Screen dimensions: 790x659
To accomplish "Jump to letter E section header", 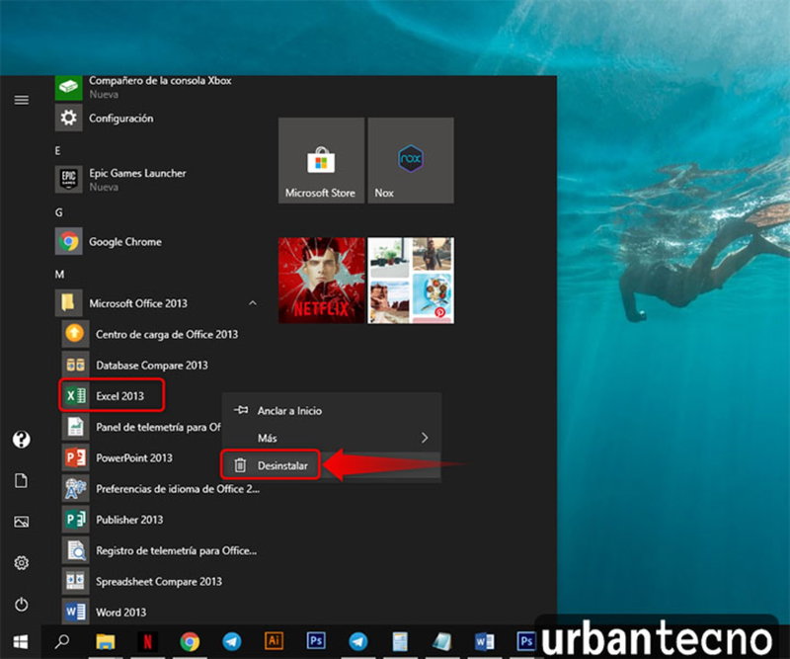I will click(58, 151).
